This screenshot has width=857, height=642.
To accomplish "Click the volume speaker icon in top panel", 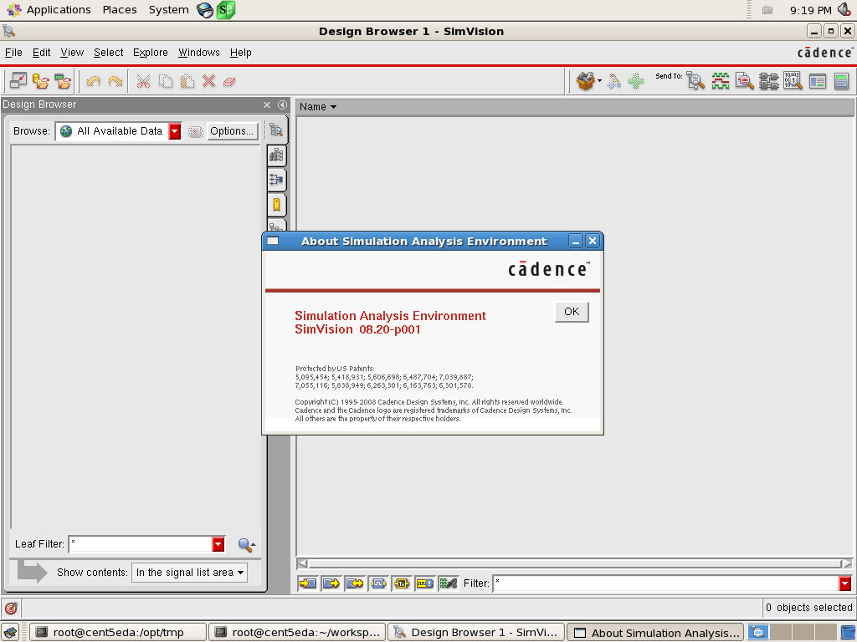I will 844,10.
